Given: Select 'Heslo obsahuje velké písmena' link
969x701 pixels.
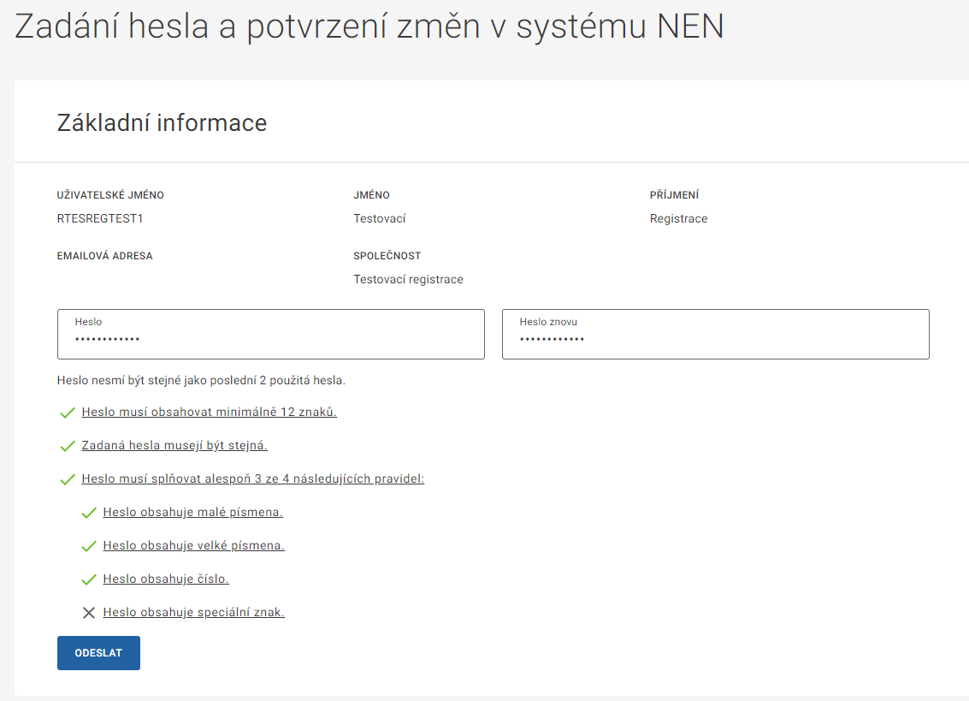Looking at the screenshot, I should [193, 545].
